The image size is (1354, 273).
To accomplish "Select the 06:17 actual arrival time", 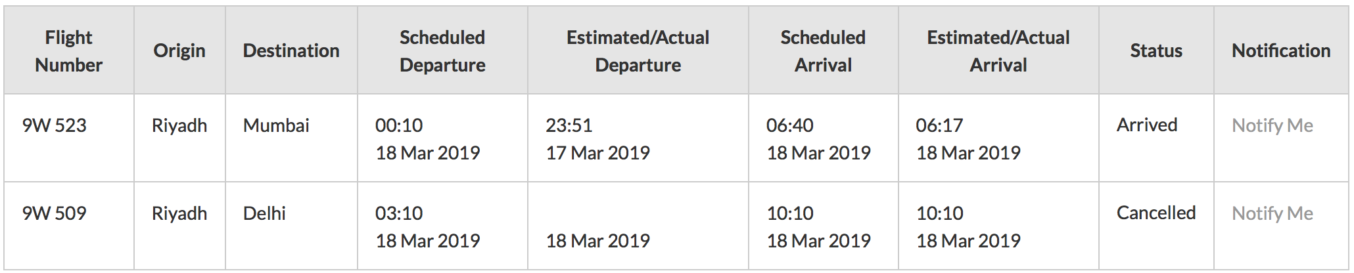I will coord(939,125).
